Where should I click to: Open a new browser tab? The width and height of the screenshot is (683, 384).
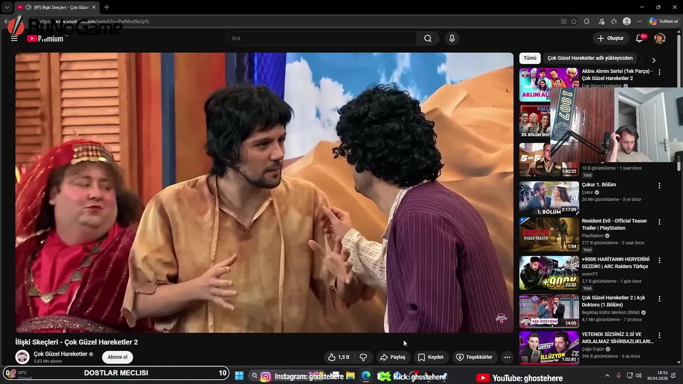click(107, 7)
